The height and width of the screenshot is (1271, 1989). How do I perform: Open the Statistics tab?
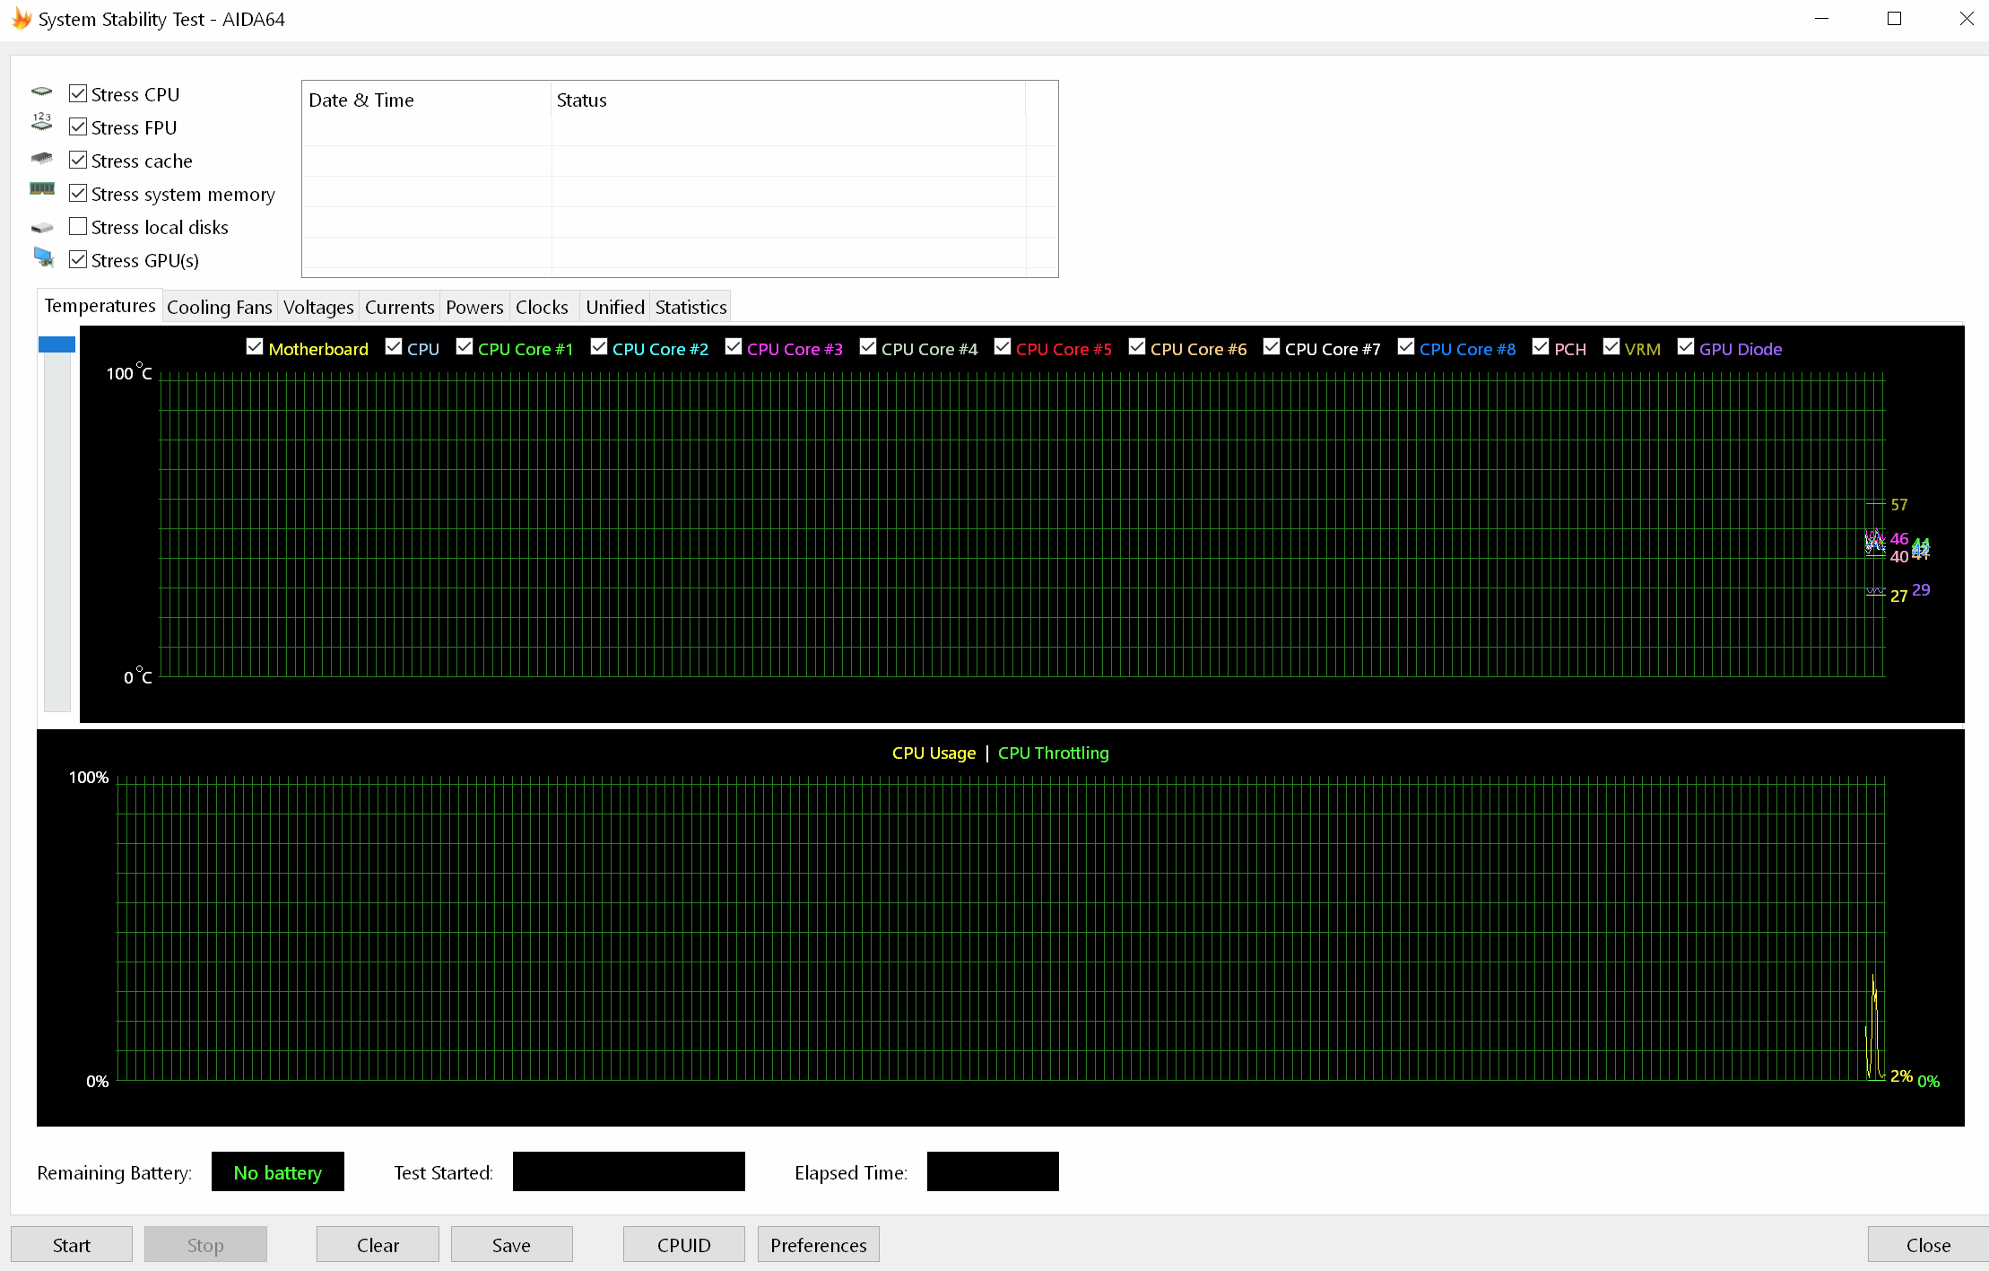(690, 308)
